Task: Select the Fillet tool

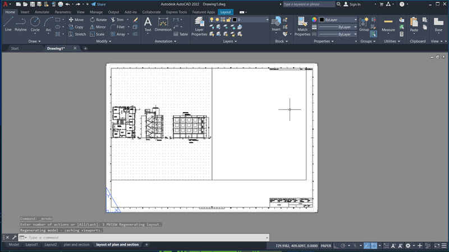Action: [118, 27]
